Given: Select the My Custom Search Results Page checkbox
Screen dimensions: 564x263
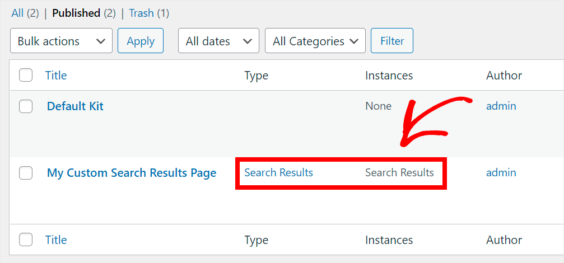Looking at the screenshot, I should click(x=26, y=173).
